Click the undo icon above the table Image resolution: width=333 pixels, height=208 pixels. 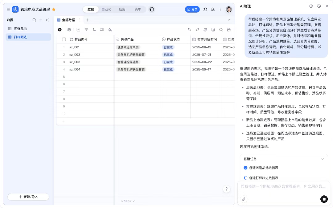point(190,30)
